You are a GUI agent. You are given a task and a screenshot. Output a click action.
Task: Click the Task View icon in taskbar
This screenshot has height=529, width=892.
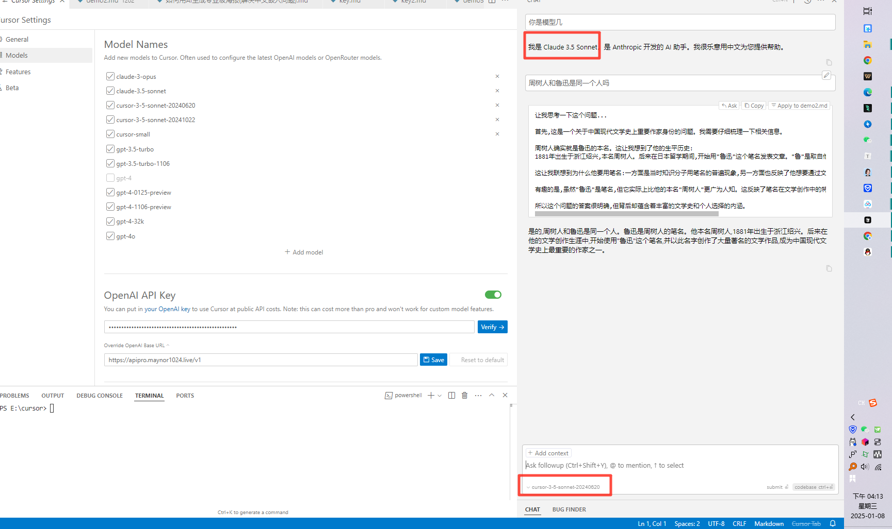click(x=868, y=11)
